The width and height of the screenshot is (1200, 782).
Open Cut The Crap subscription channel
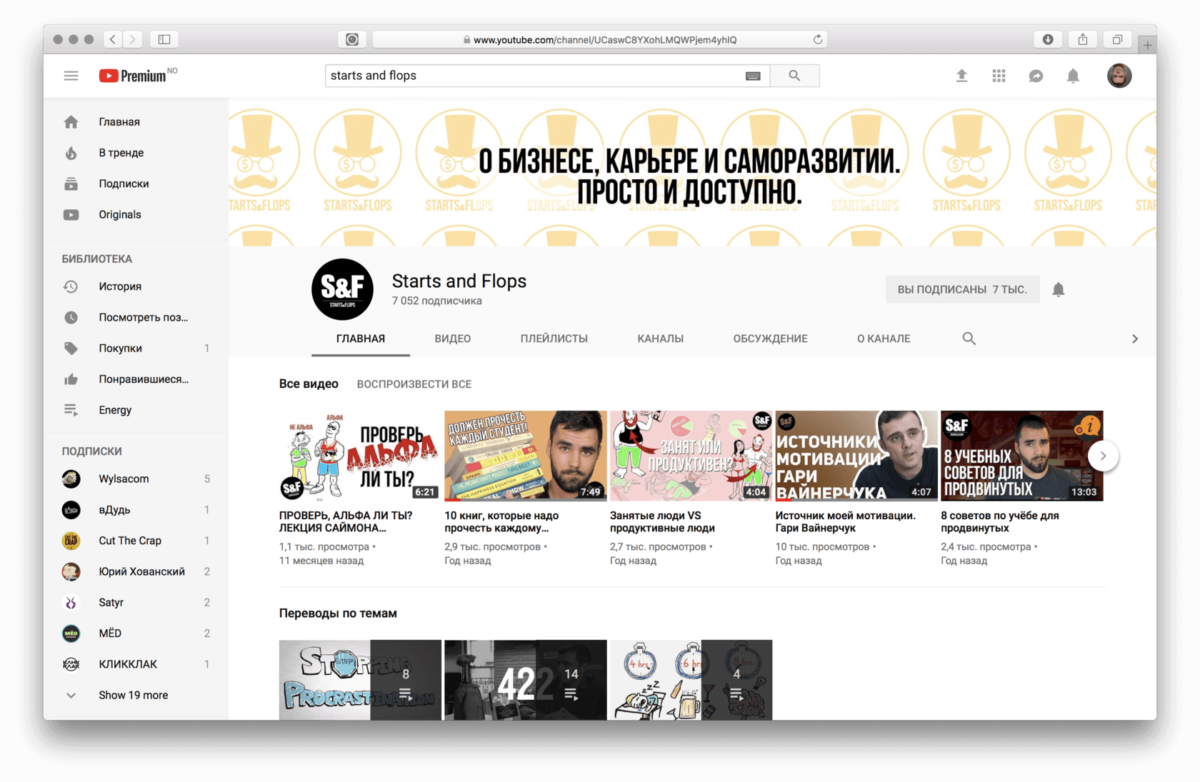coord(136,541)
